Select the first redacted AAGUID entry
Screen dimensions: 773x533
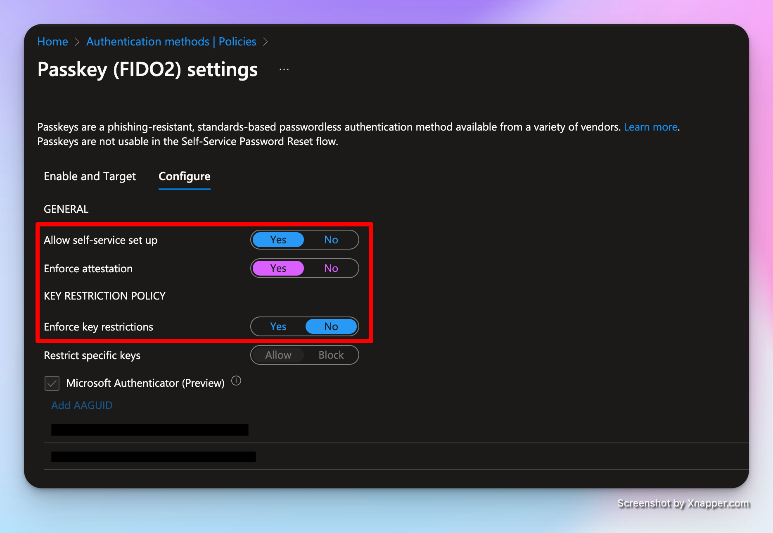pyautogui.click(x=149, y=430)
